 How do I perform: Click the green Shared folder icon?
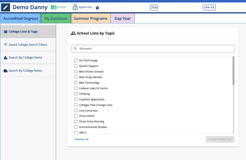coord(54,7)
